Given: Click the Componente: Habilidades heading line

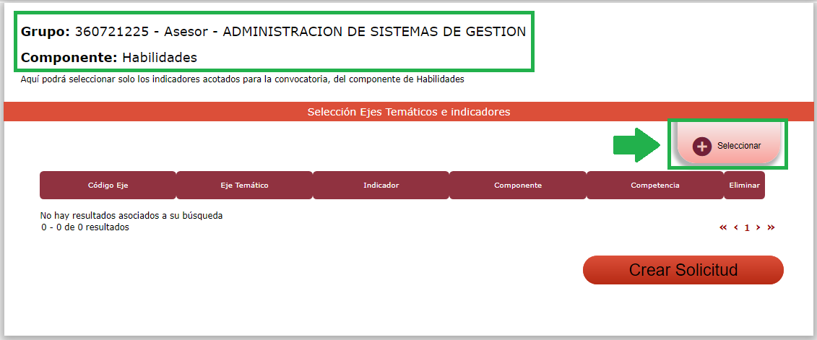Looking at the screenshot, I should click(109, 57).
